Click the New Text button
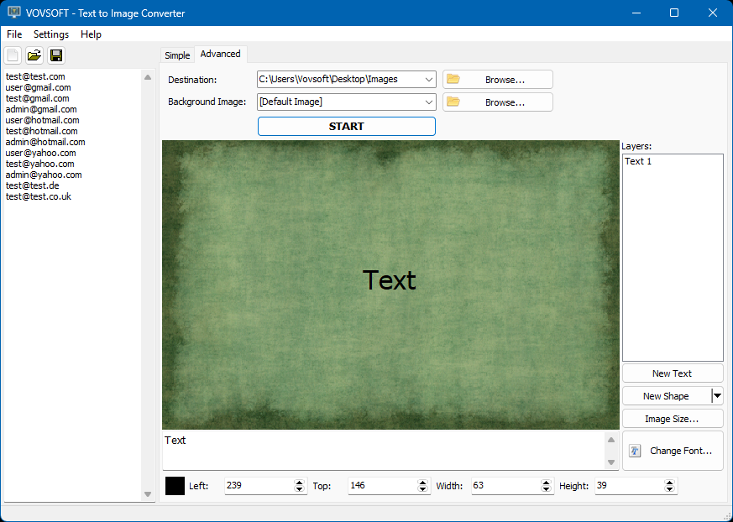 click(672, 373)
